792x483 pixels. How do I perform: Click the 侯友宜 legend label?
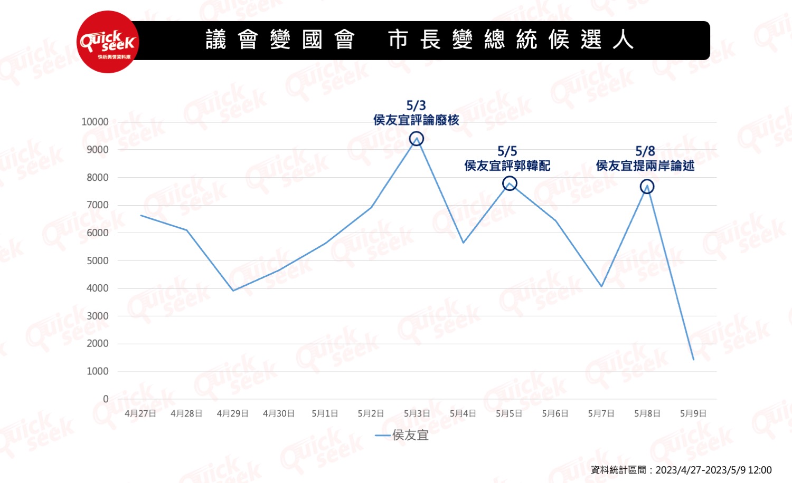(410, 436)
